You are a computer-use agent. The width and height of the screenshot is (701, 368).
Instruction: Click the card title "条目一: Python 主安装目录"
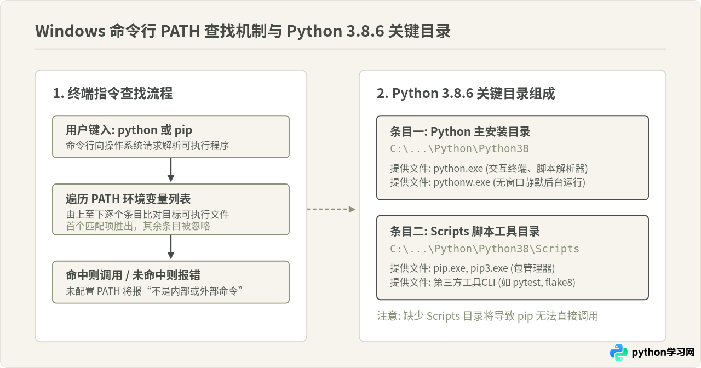(x=460, y=132)
